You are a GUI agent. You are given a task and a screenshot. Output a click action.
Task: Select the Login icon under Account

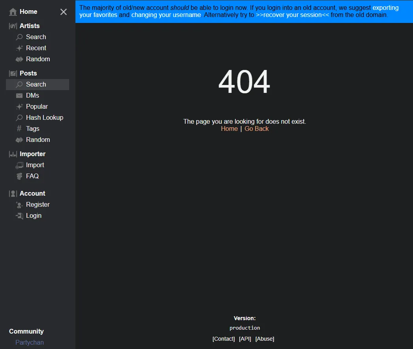[x=19, y=216]
